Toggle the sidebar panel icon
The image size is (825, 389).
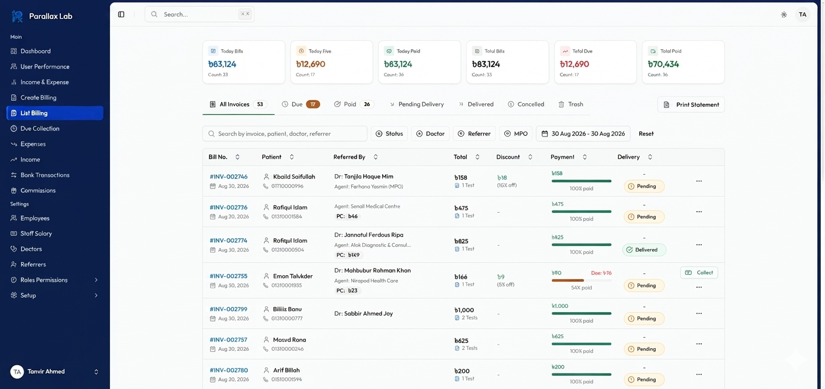tap(121, 14)
